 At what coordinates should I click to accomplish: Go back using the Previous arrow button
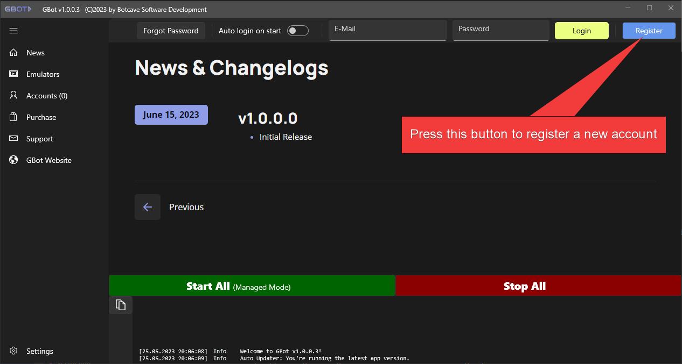pos(148,207)
